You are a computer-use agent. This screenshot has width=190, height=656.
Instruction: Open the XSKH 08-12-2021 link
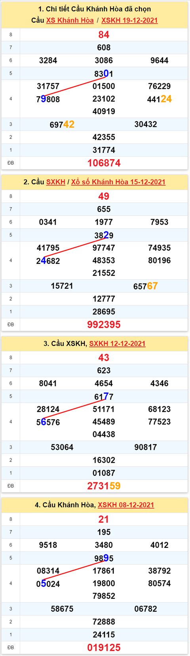[x=126, y=505]
